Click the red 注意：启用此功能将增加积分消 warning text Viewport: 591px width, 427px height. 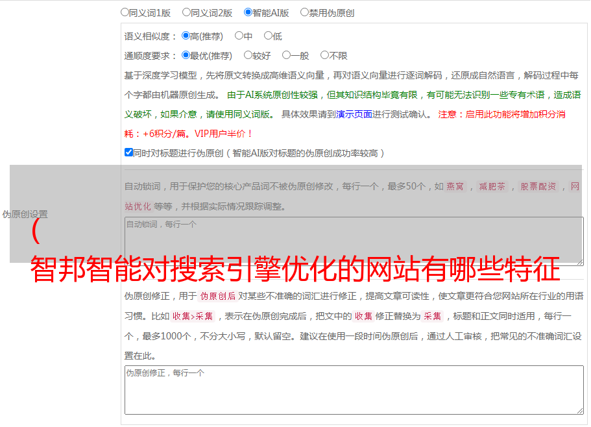501,114
